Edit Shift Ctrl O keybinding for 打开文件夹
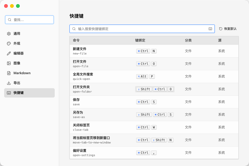 [x=155, y=89]
